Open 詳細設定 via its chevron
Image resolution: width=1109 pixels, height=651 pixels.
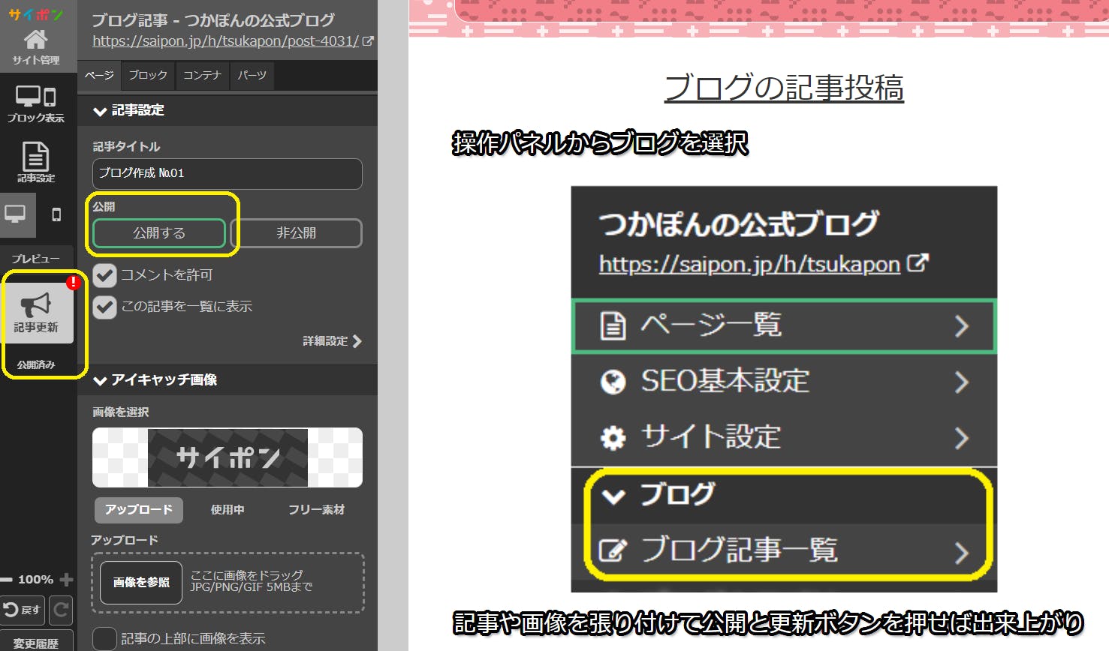coord(358,341)
